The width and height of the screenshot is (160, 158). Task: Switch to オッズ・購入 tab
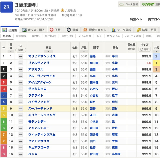[33, 30]
